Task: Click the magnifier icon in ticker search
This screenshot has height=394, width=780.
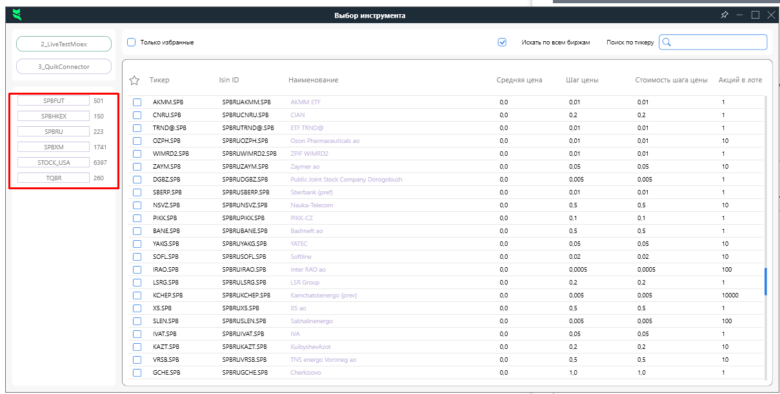Action: tap(667, 42)
